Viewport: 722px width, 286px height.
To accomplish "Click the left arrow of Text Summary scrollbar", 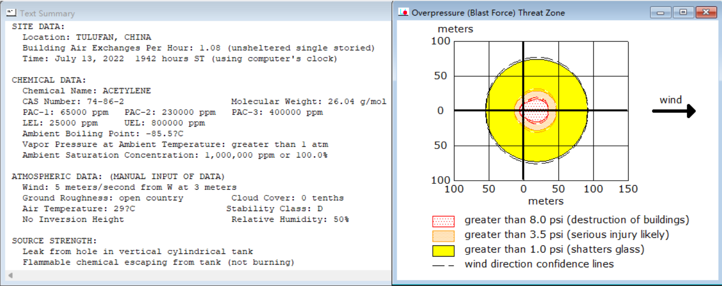I will pyautogui.click(x=11, y=275).
